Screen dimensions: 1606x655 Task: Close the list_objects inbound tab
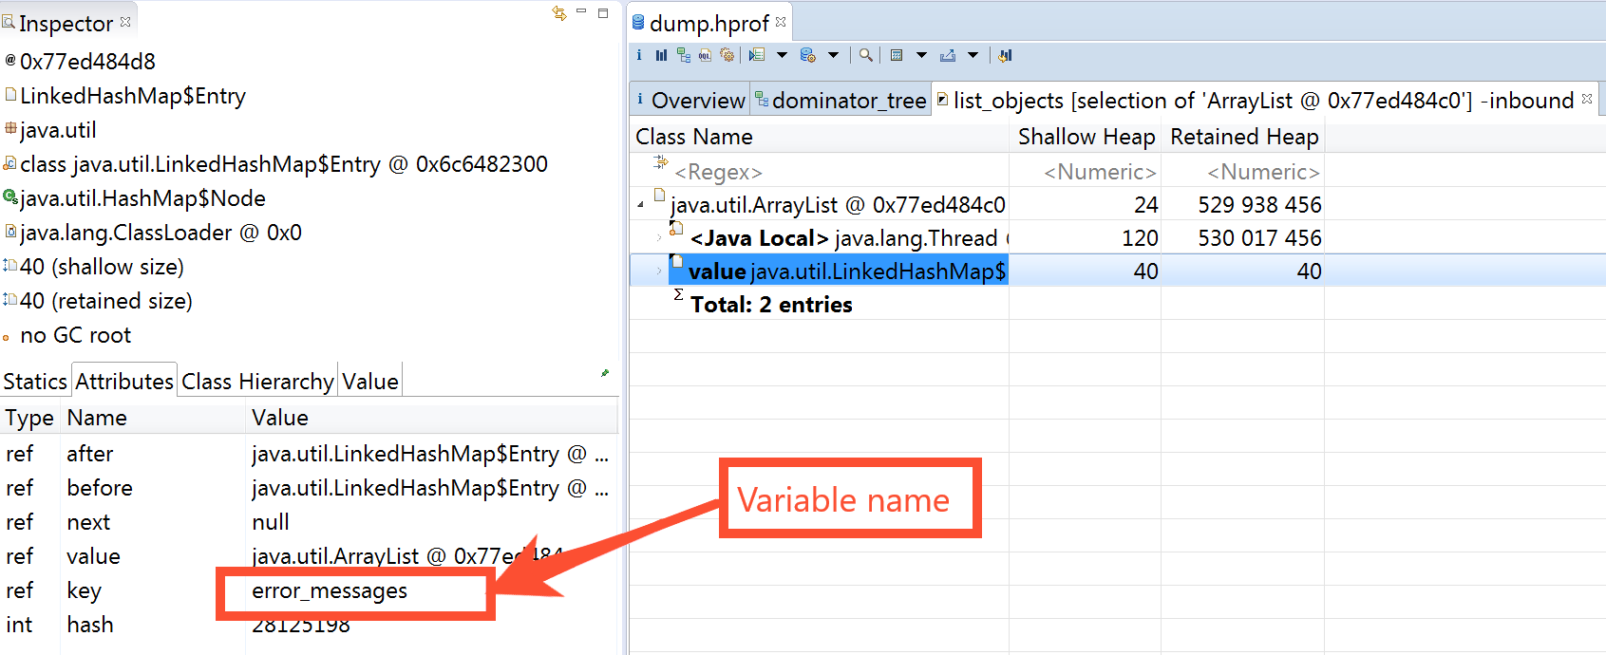tap(1587, 98)
